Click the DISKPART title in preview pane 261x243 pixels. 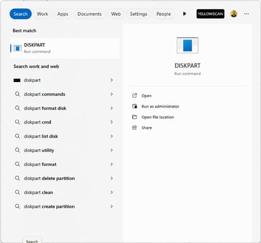188,66
